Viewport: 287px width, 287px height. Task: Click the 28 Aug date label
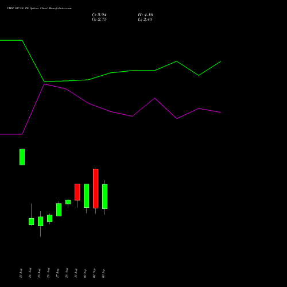[x=67, y=273]
